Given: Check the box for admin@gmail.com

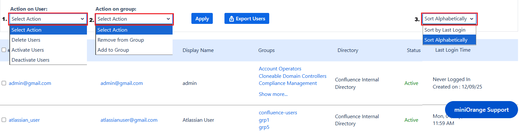Looking at the screenshot, I should pyautogui.click(x=4, y=83).
